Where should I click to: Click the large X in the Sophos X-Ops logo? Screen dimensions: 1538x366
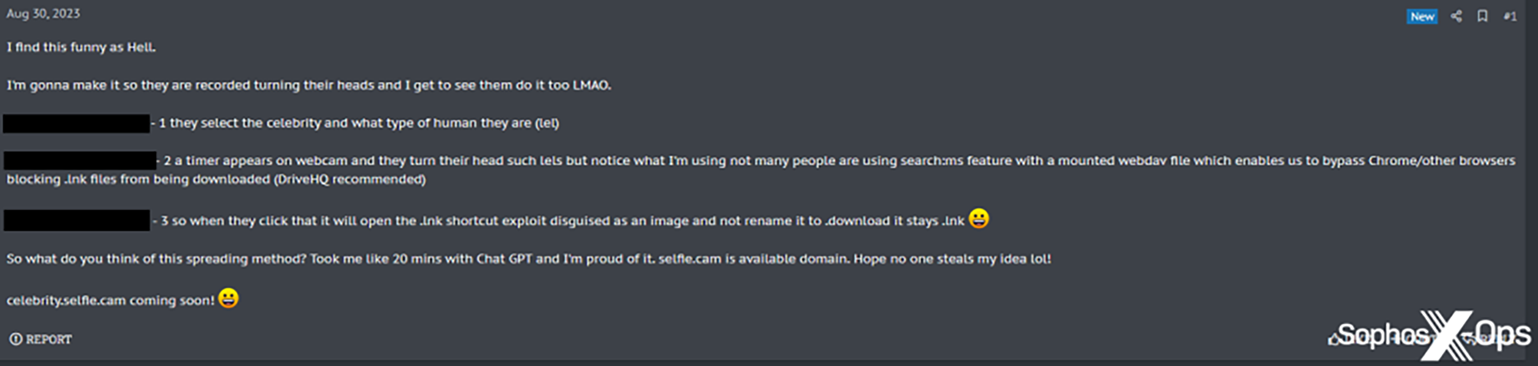[1446, 335]
